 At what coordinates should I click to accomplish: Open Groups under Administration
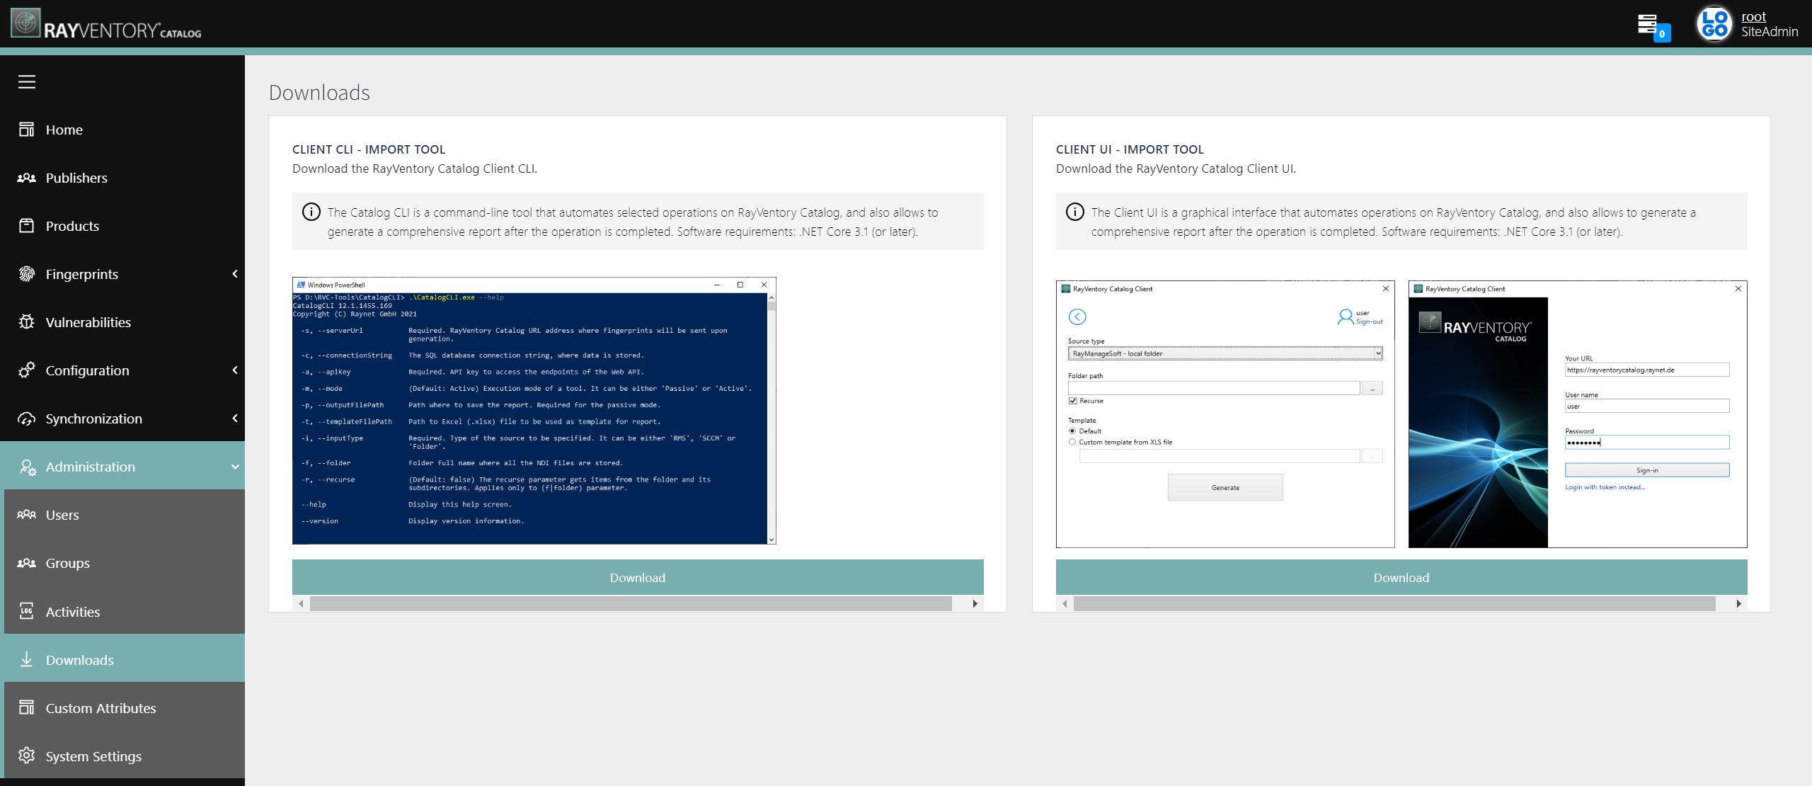125,563
